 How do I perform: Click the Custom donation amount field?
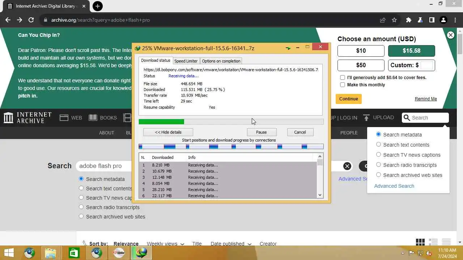tap(427, 65)
